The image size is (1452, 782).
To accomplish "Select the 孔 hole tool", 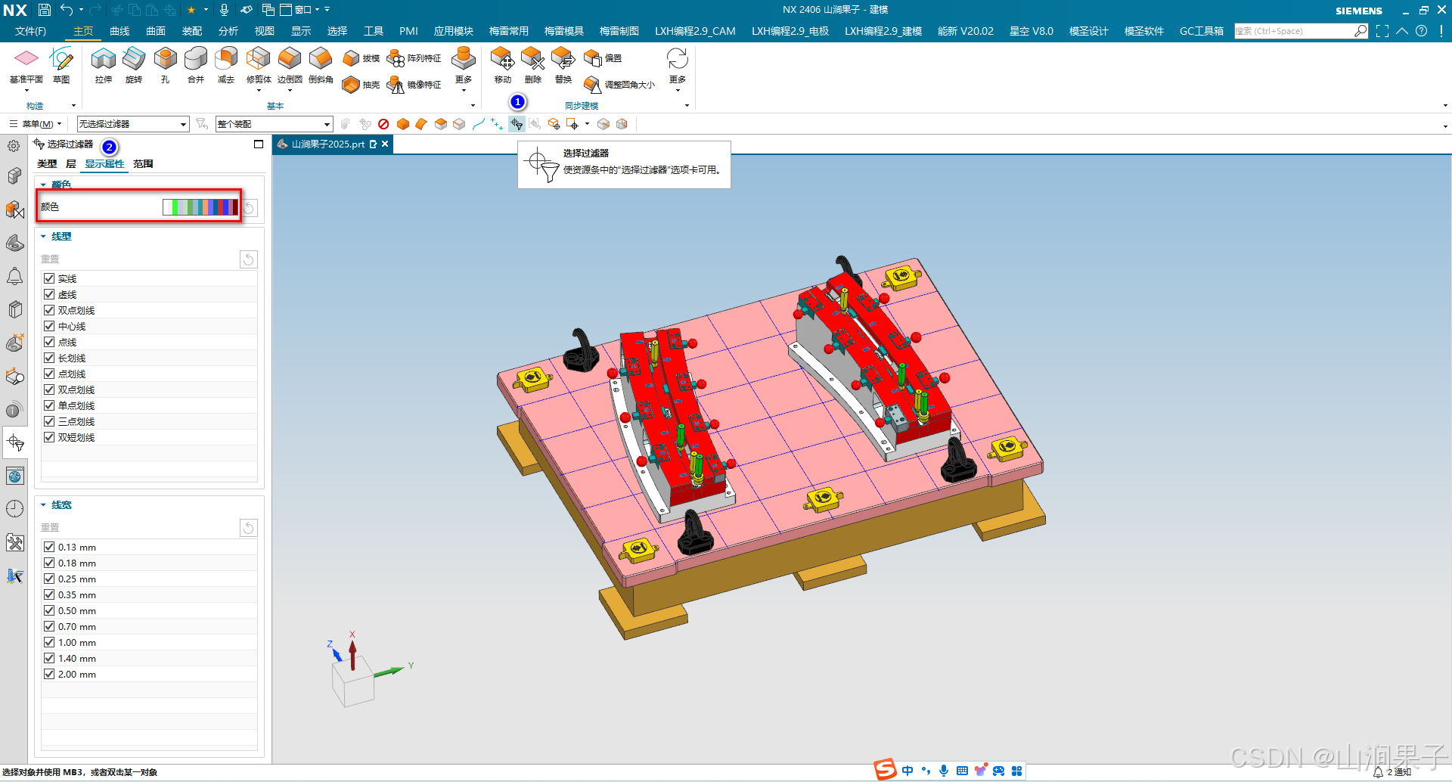I will click(165, 65).
